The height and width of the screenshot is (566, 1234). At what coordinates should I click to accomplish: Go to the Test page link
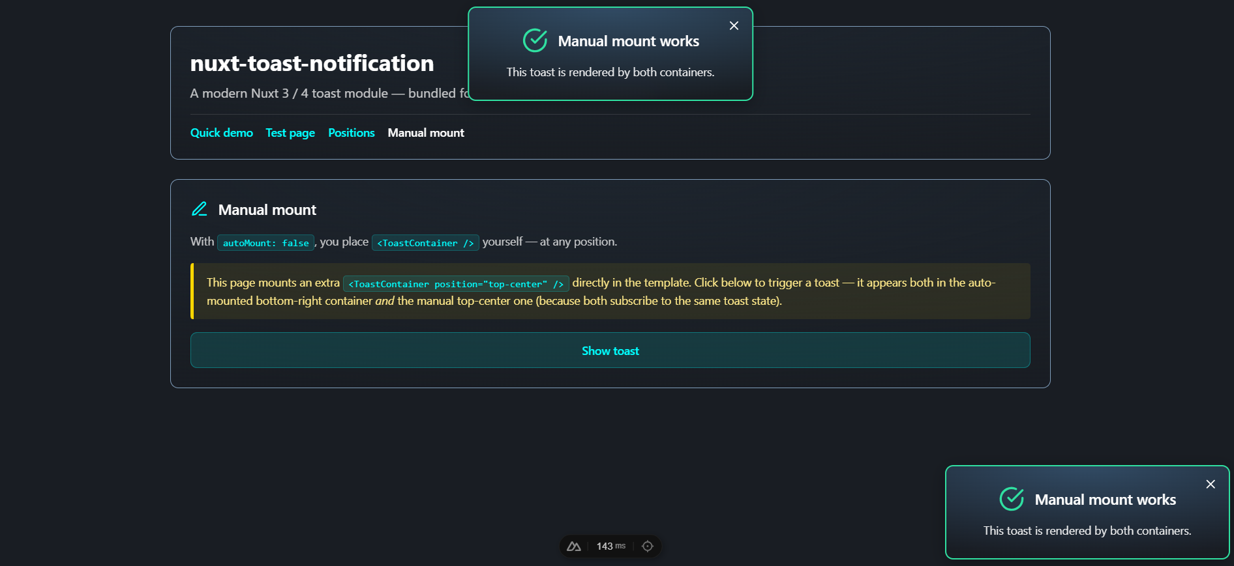pos(290,133)
